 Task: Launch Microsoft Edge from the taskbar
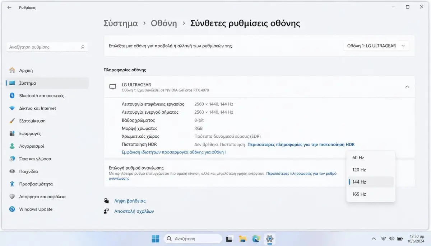(256, 238)
